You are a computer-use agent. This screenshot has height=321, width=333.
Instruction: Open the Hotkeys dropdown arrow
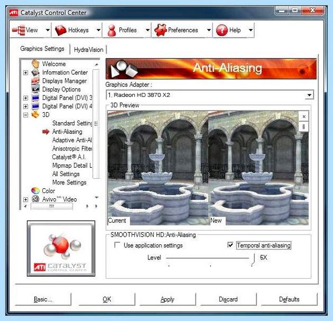pos(98,30)
